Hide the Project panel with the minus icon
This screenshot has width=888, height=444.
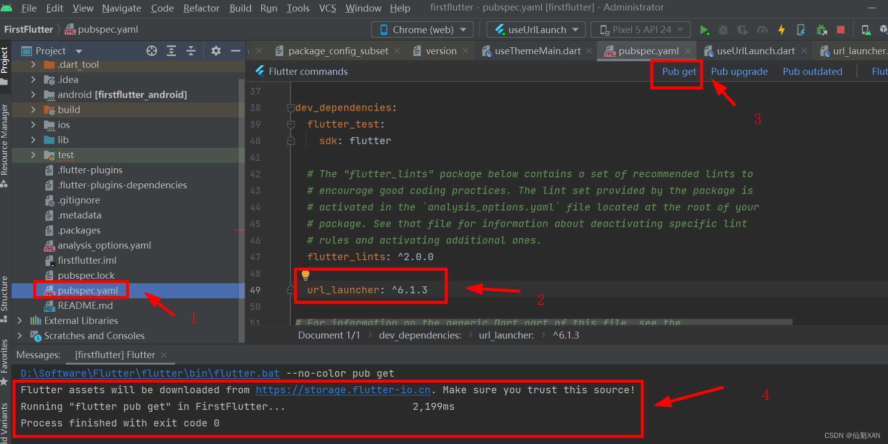[x=236, y=51]
